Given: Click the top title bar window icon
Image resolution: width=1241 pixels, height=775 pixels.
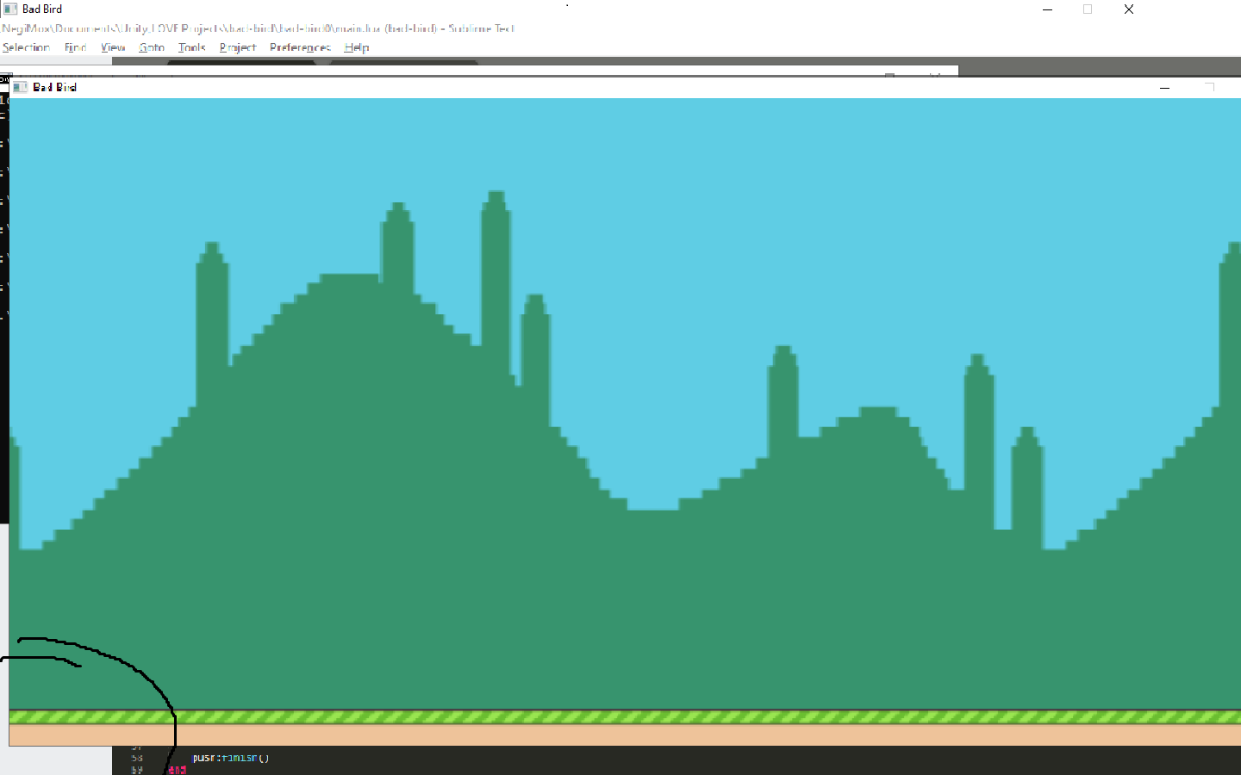Looking at the screenshot, I should [9, 9].
